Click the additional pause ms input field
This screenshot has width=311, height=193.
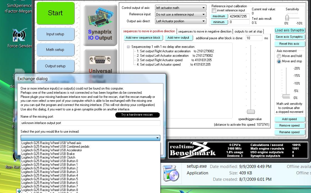254,38
